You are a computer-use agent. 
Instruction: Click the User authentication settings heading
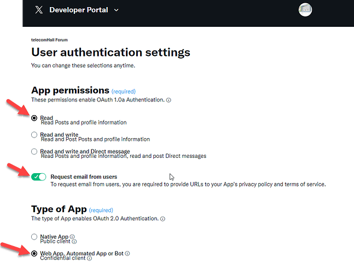111,53
